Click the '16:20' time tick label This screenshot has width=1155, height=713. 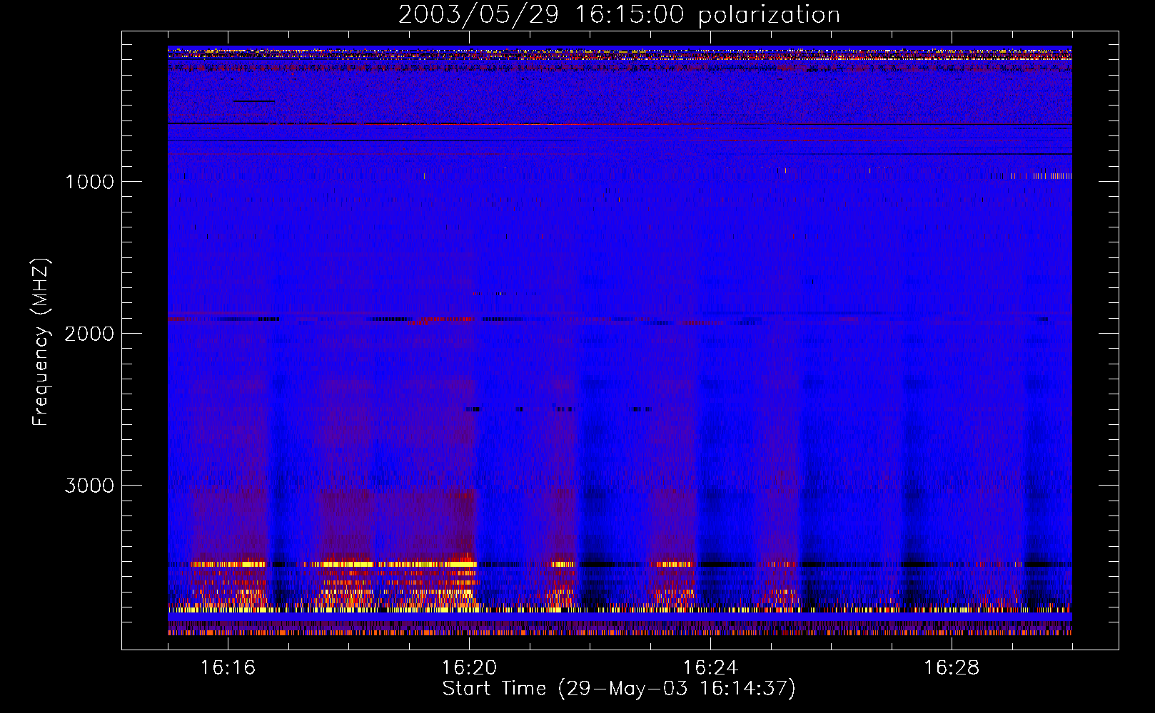[x=469, y=667]
